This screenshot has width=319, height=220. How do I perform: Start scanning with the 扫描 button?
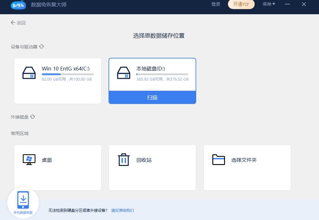(x=152, y=97)
